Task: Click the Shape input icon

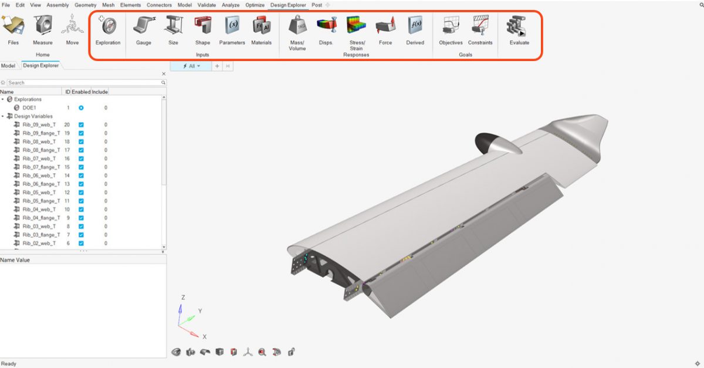Action: pos(202,26)
